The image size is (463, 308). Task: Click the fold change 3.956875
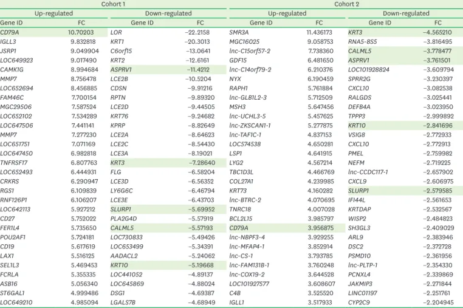(320, 228)
